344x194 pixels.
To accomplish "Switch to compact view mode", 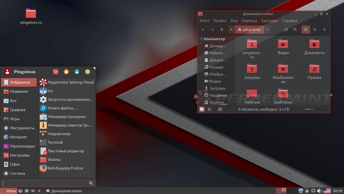I will 324,30.
